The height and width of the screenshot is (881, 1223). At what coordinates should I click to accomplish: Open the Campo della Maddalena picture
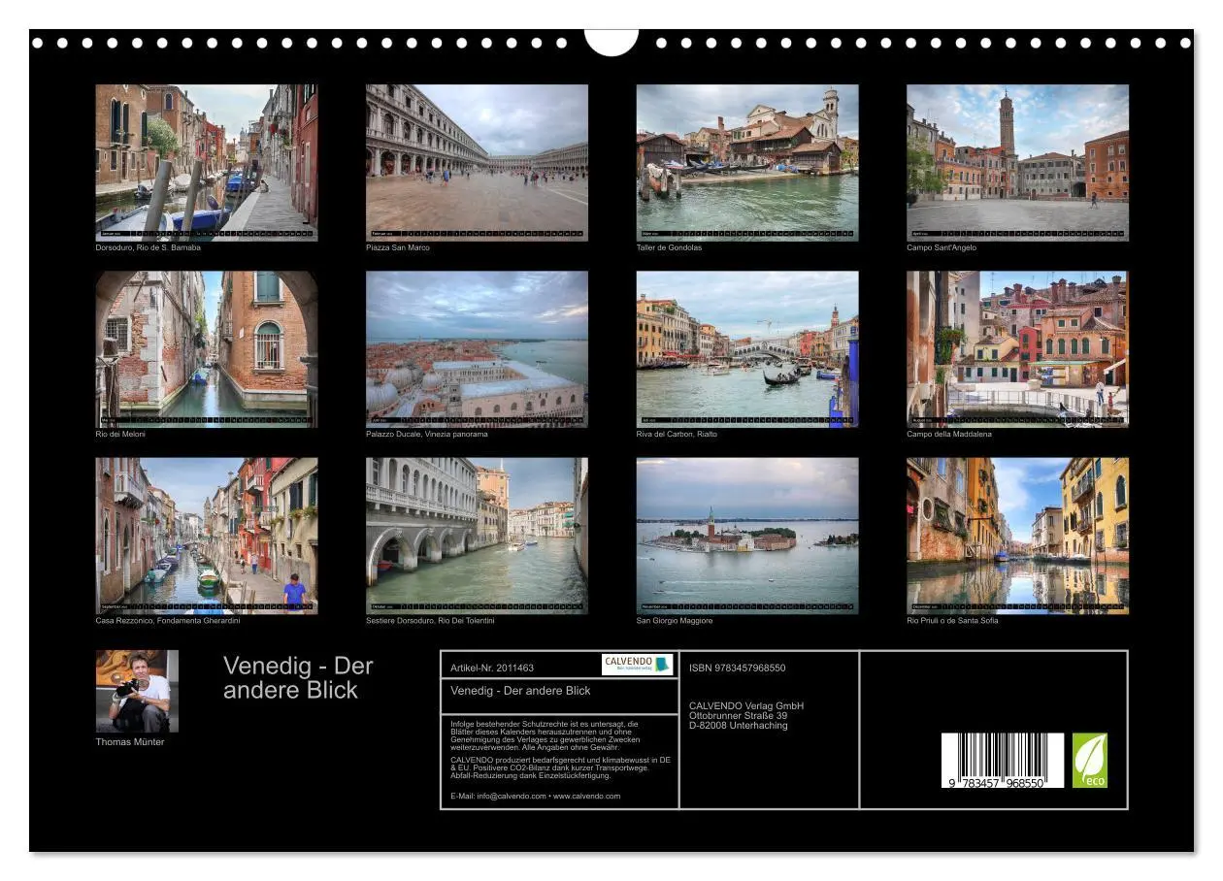tap(1017, 349)
